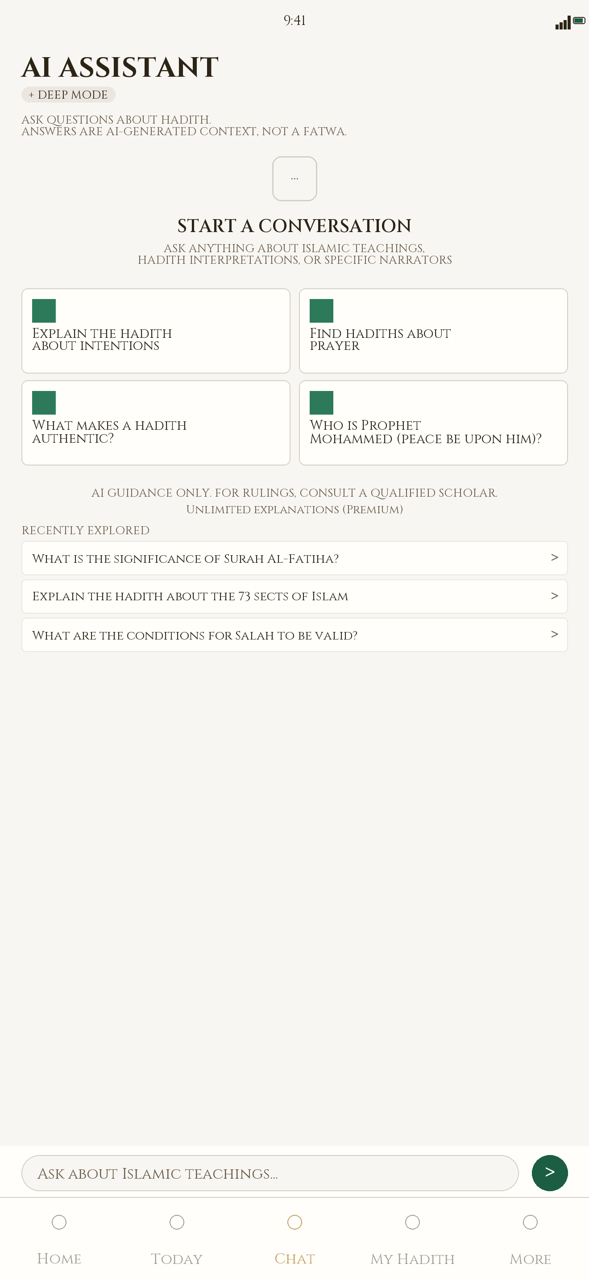Image resolution: width=589 pixels, height=1280 pixels.
Task: Toggle the Deep Mode chip
Action: [x=69, y=95]
